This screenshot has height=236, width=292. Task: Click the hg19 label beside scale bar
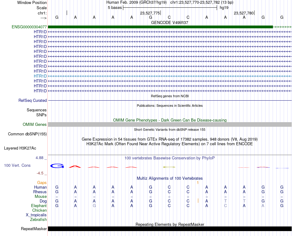[x=224, y=8]
